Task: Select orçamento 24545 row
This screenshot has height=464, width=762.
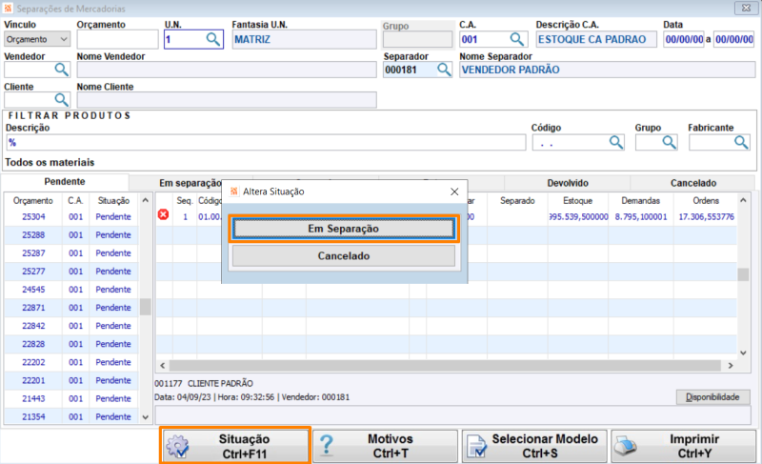Action: [x=71, y=290]
